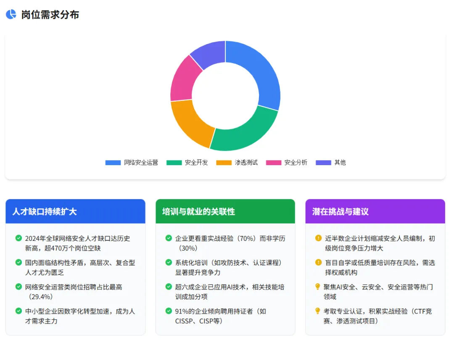Click check icon next to 企业更看重实战经验
Screen dimensions: 454x340
click(169, 238)
